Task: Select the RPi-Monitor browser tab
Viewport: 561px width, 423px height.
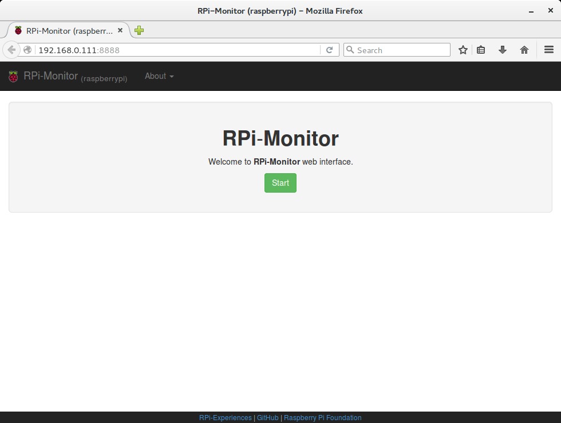Action: coord(69,30)
